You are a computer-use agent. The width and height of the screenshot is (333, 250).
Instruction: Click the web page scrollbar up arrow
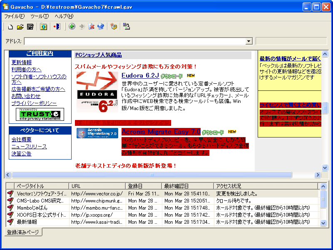click(325, 54)
